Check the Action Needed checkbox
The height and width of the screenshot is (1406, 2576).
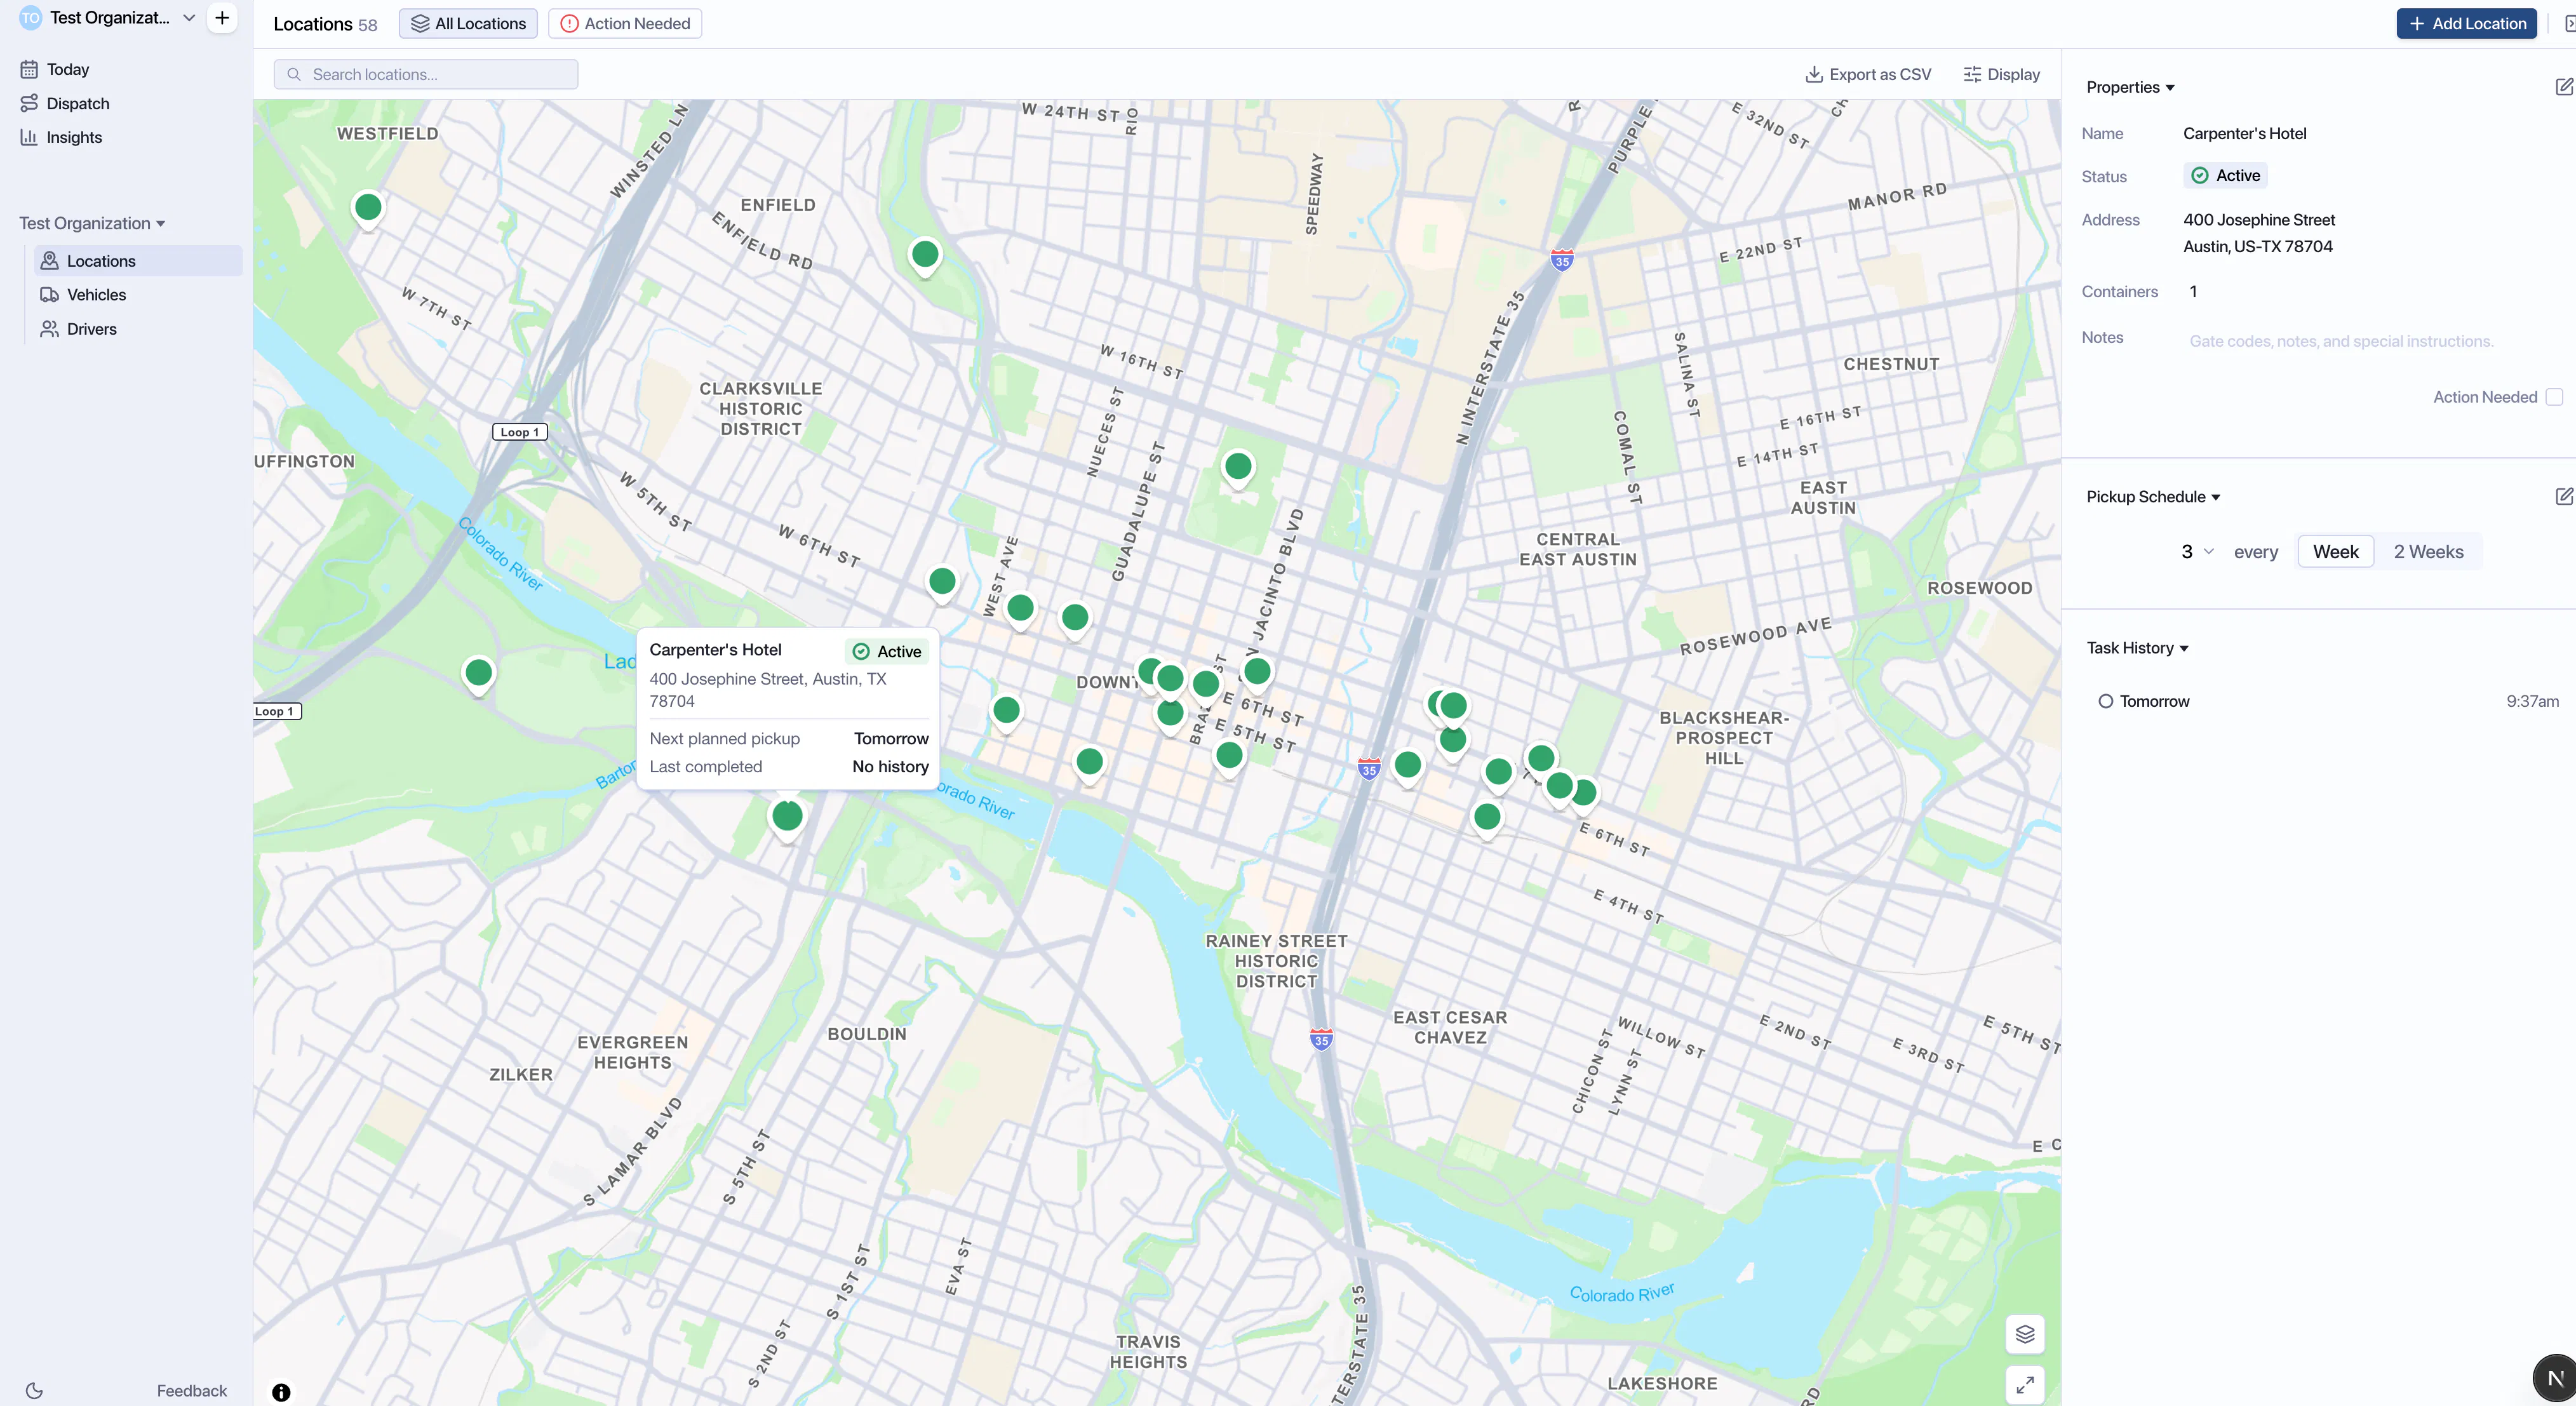[2554, 397]
